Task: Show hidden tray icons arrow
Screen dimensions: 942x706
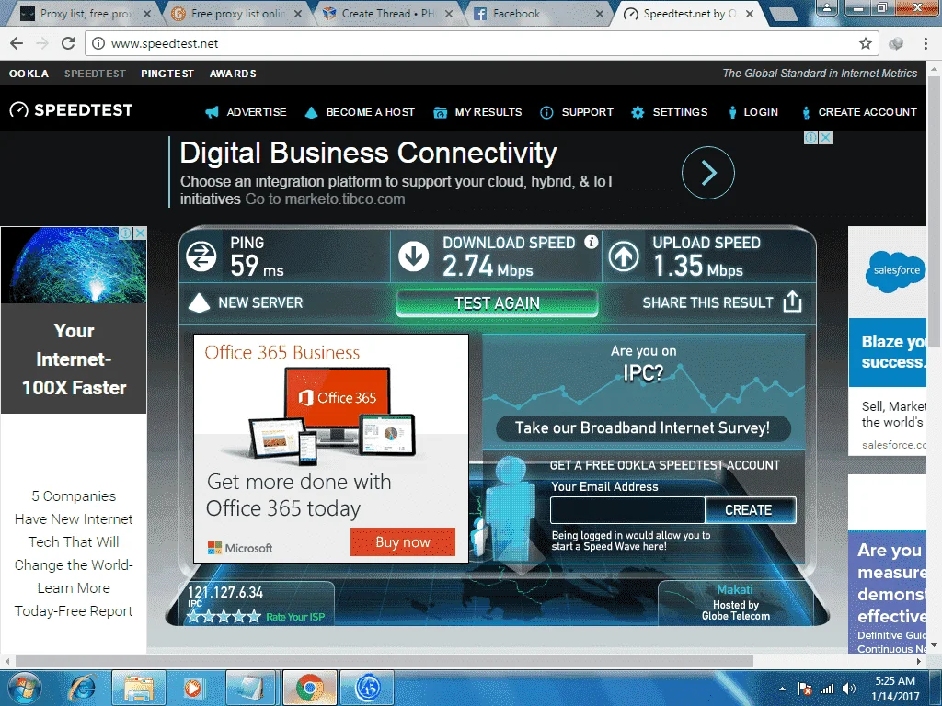Action: tap(782, 689)
